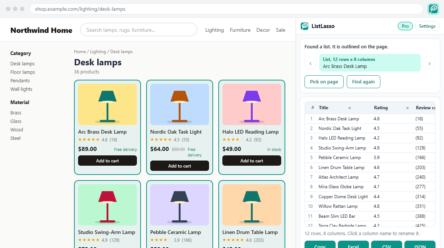The image size is (444, 248).
Task: Open Arc Brass Desk Lamp product image
Action: pyautogui.click(x=107, y=104)
